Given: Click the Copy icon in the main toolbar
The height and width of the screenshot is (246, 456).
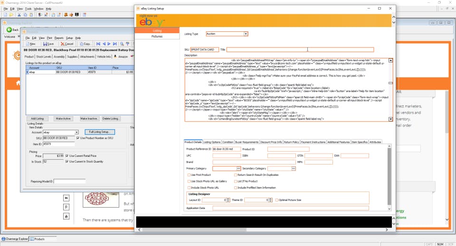Looking at the screenshot, I should pyautogui.click(x=25, y=15).
